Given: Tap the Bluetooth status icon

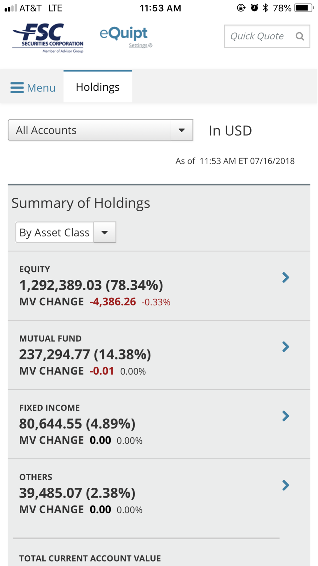Looking at the screenshot, I should coord(265,8).
